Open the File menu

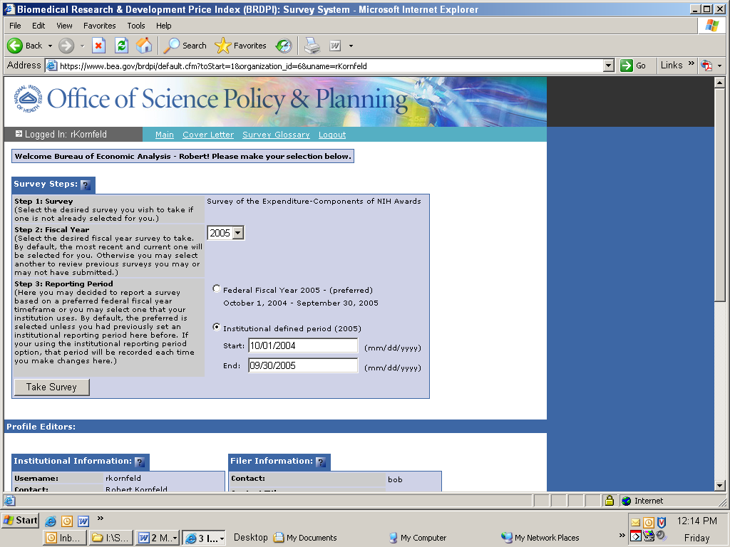[x=16, y=26]
